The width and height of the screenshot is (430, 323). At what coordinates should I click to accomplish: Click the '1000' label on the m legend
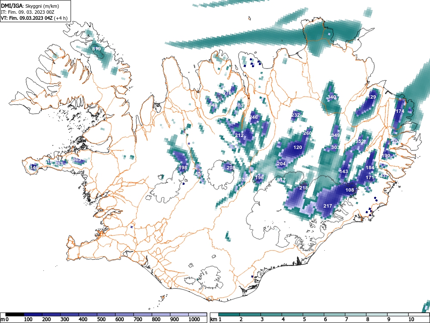click(x=194, y=320)
